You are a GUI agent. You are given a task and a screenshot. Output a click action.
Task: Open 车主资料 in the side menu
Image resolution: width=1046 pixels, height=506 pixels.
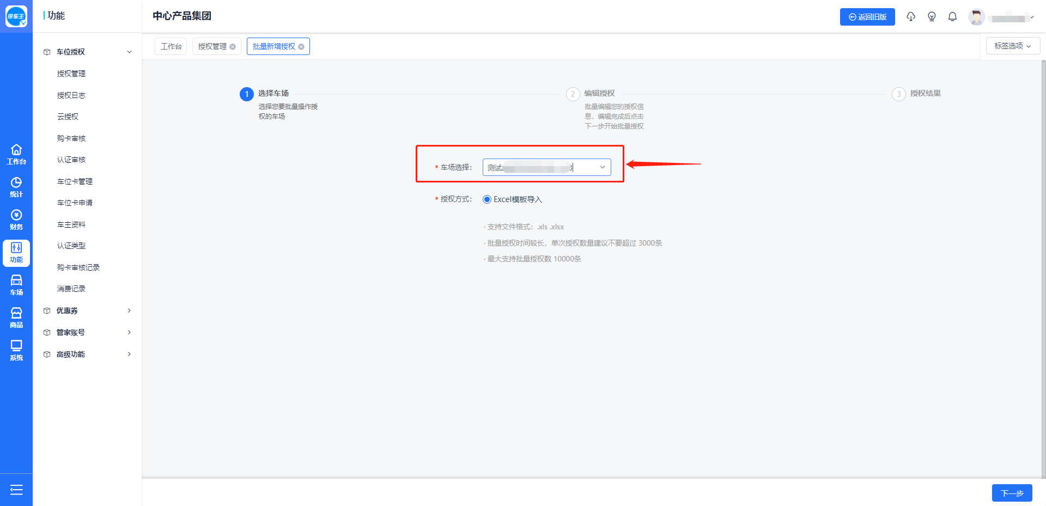click(71, 224)
